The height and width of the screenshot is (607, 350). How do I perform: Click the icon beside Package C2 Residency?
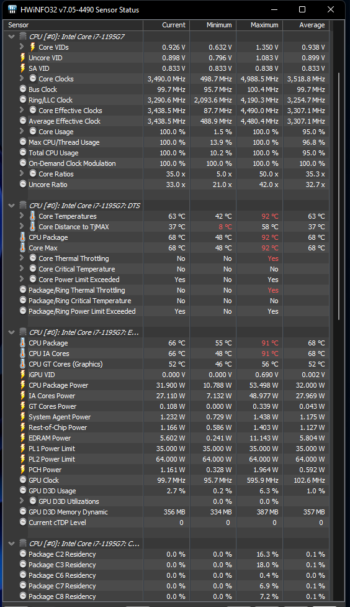23,554
